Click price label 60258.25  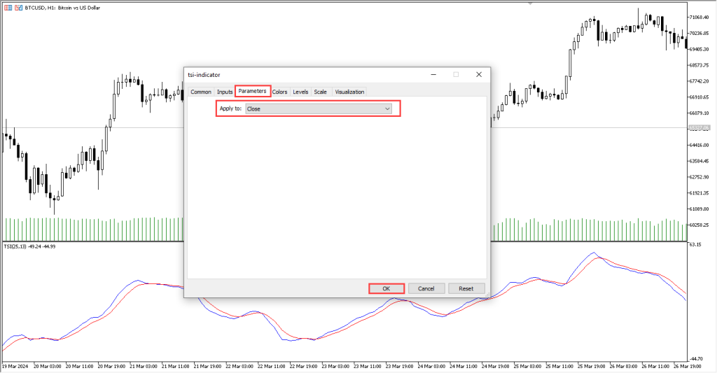(699, 225)
